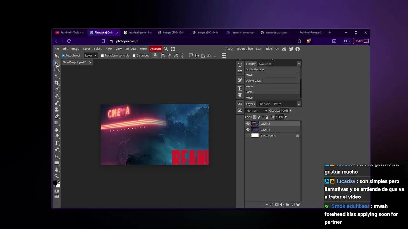
Task: Select the Clone Stamp tool
Action: pyautogui.click(x=56, y=109)
